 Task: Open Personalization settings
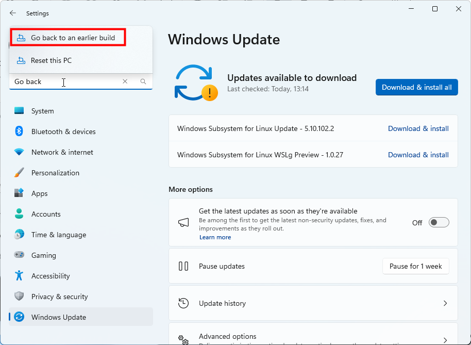81,173
